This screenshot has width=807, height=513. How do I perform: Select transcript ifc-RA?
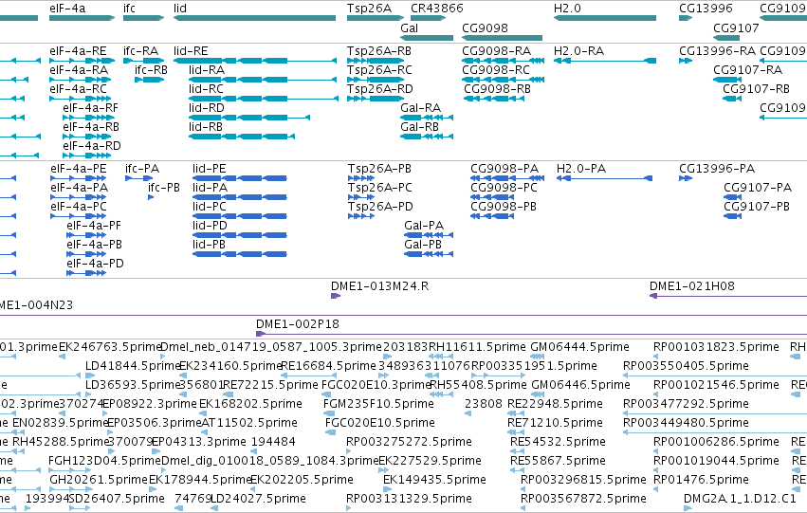tap(143, 61)
